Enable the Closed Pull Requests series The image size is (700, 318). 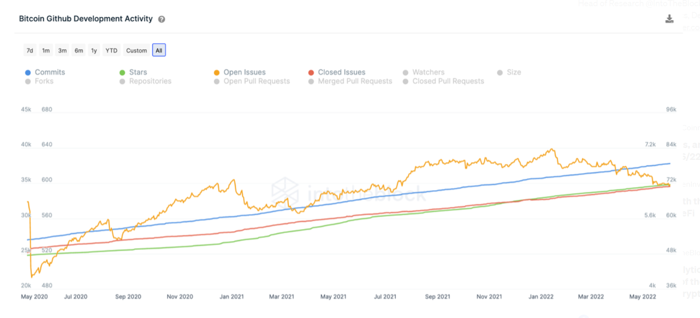(x=443, y=81)
